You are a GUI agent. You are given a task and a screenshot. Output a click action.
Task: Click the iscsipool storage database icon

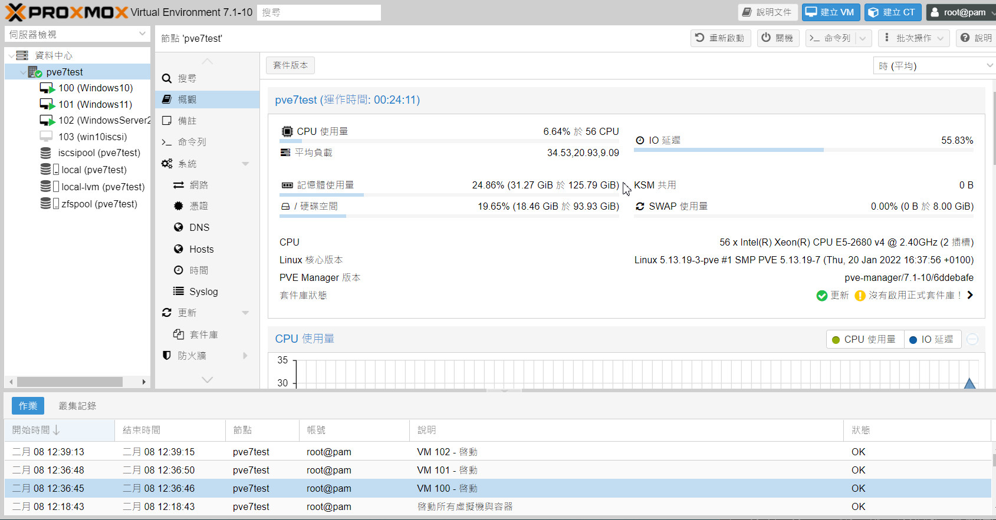click(45, 153)
